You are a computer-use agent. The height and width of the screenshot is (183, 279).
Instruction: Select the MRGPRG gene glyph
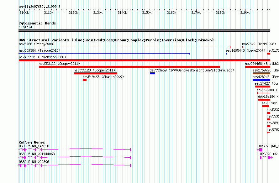(260, 150)
